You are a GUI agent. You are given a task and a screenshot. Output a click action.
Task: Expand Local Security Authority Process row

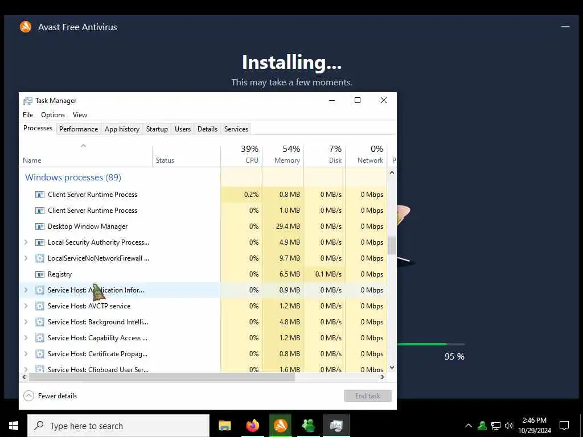point(26,242)
